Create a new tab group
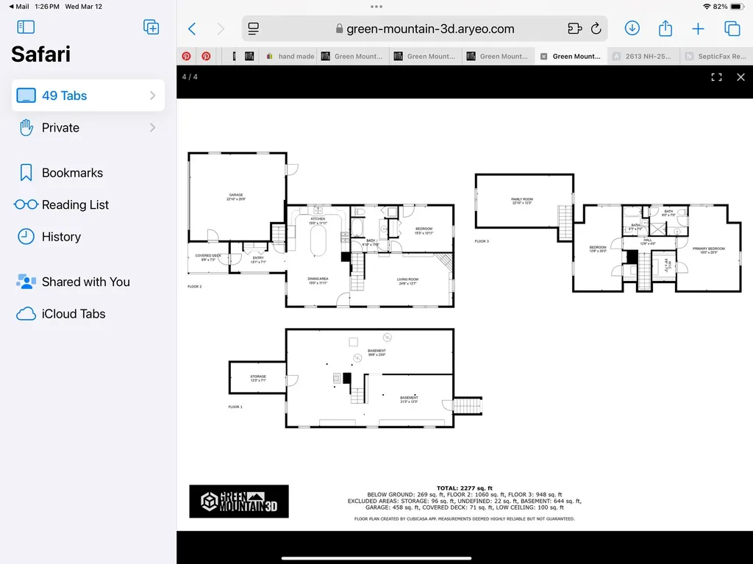753x564 pixels. pos(151,27)
